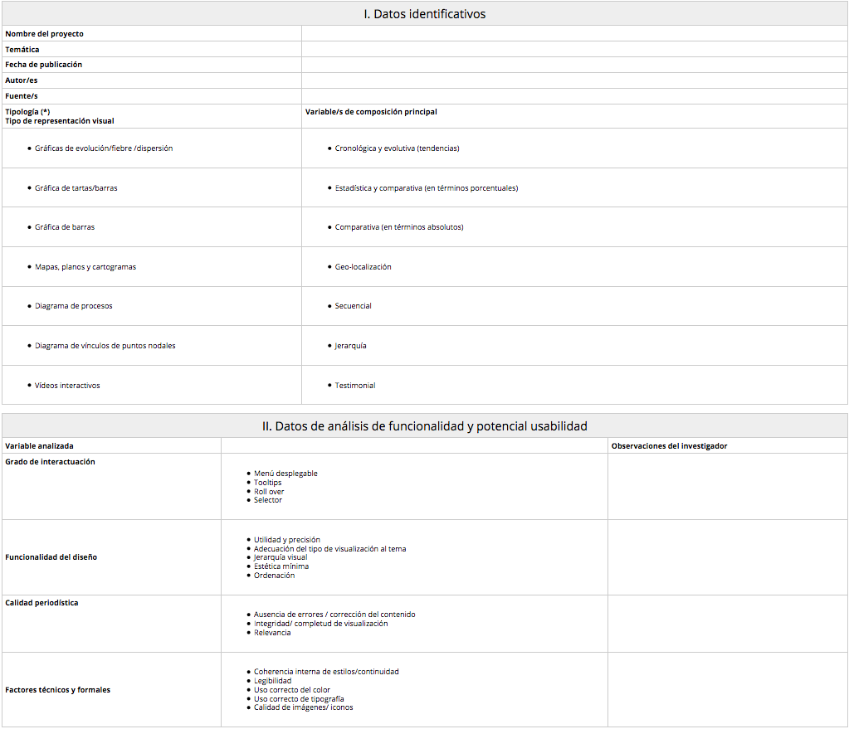Select the empty Fuente/s field
This screenshot has width=849, height=729.
coord(574,96)
